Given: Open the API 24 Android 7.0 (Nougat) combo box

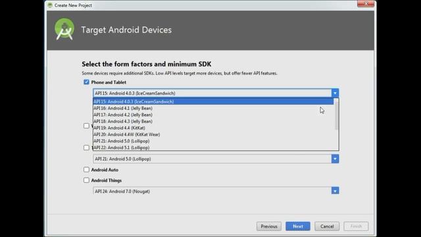Looking at the screenshot, I should coord(216,191).
